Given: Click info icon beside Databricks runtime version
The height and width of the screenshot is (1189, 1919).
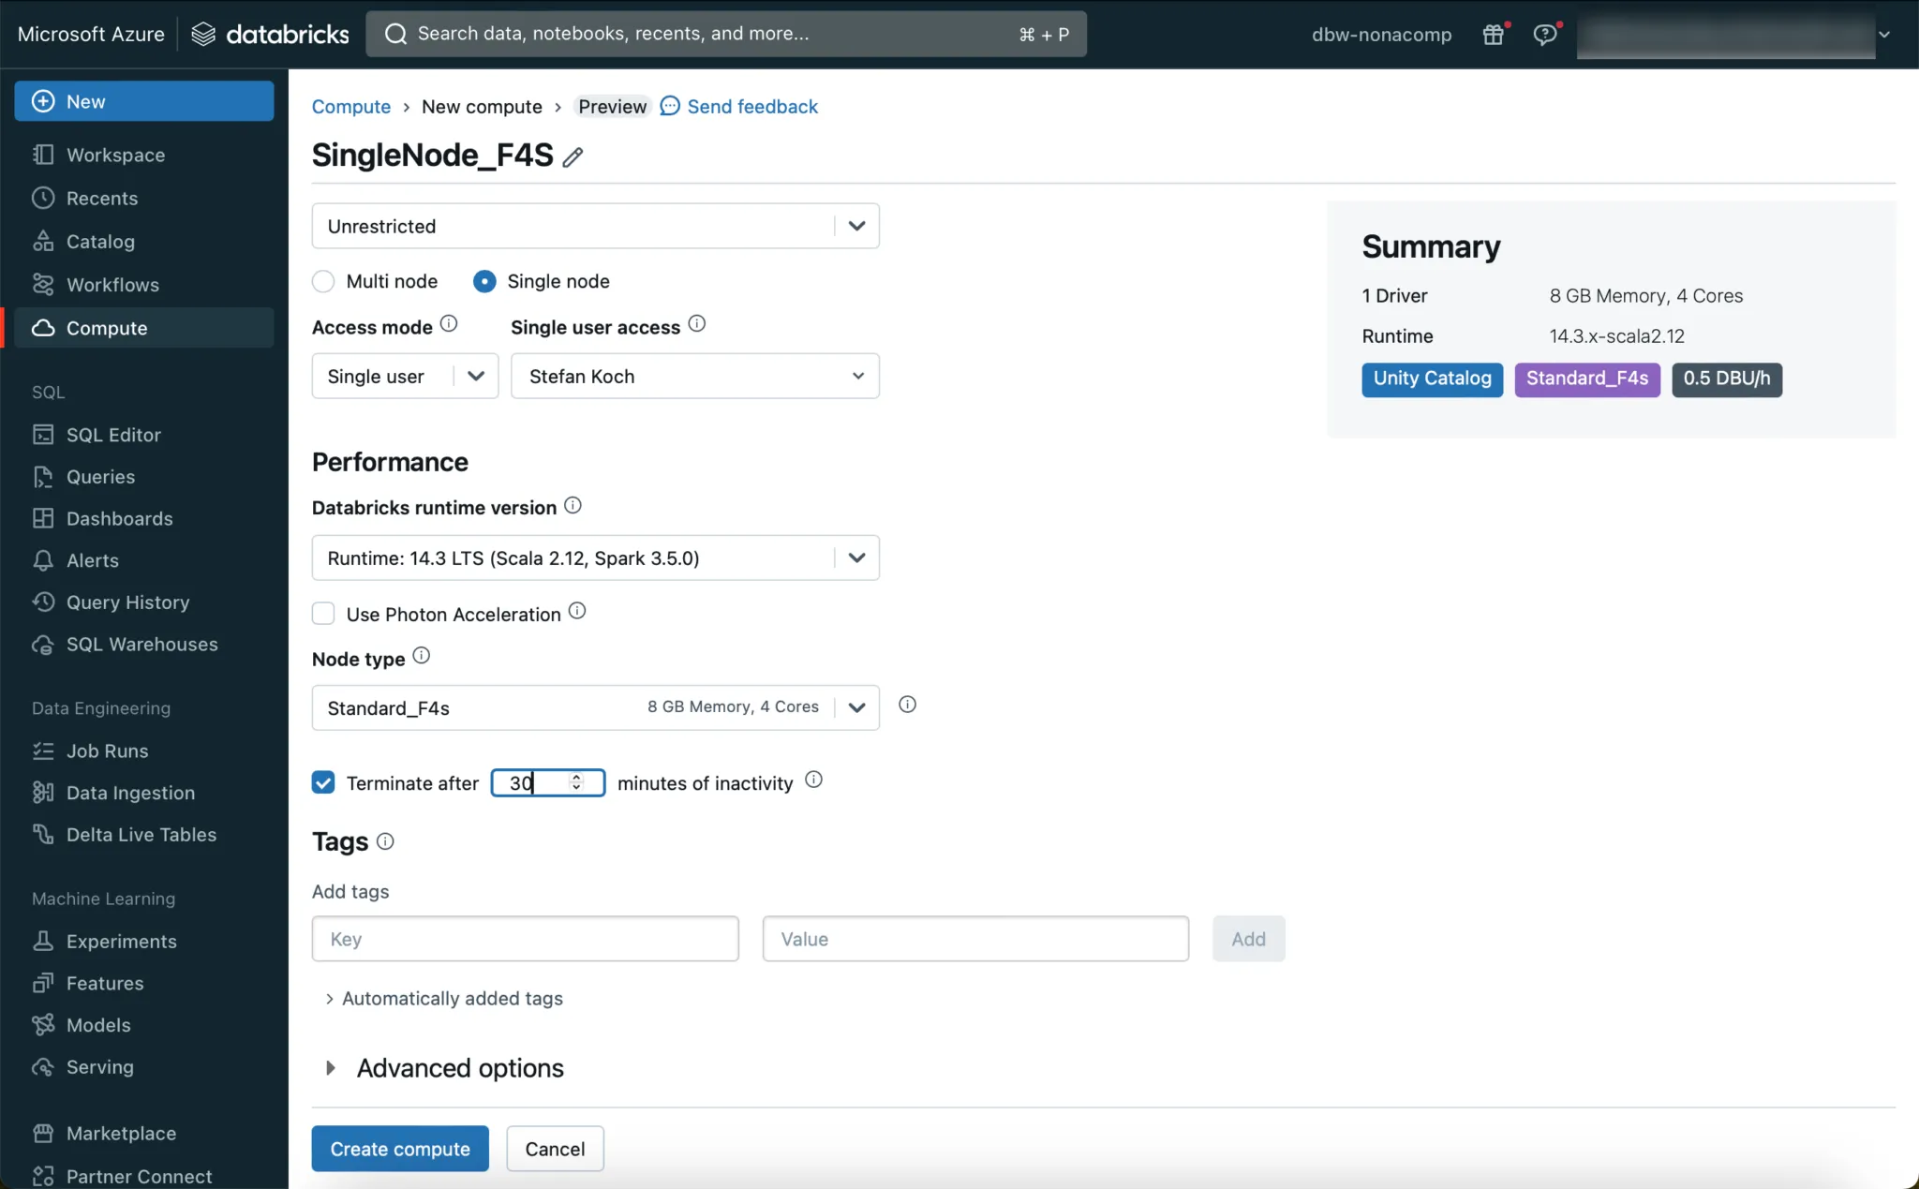Looking at the screenshot, I should click(573, 506).
